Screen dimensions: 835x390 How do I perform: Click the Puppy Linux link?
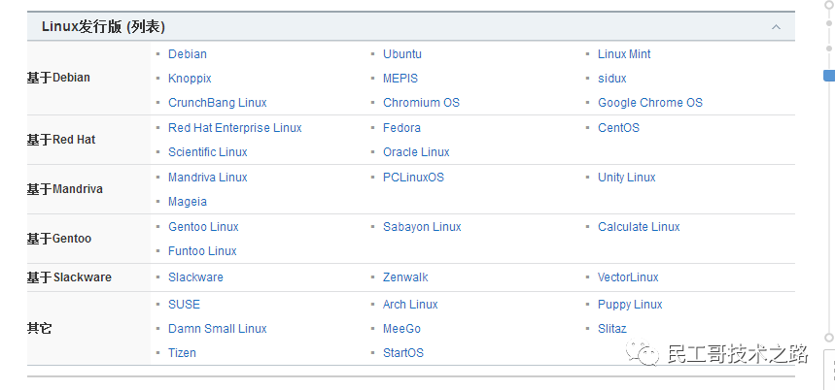click(630, 305)
